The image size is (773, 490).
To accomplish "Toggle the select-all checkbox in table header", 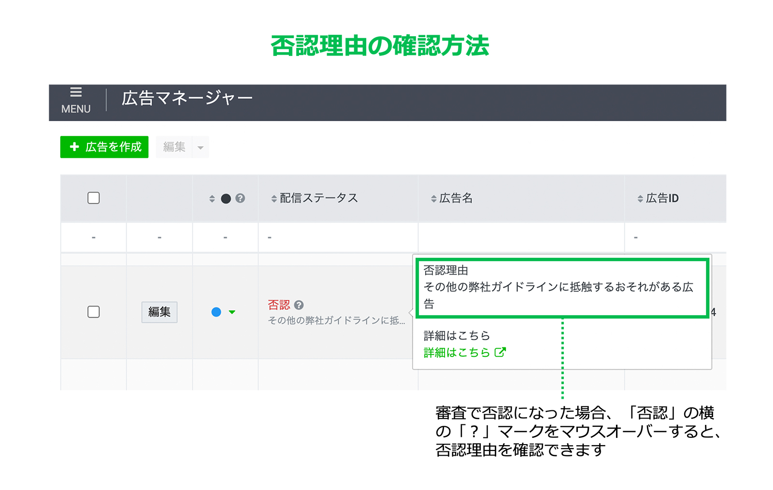I will click(94, 198).
